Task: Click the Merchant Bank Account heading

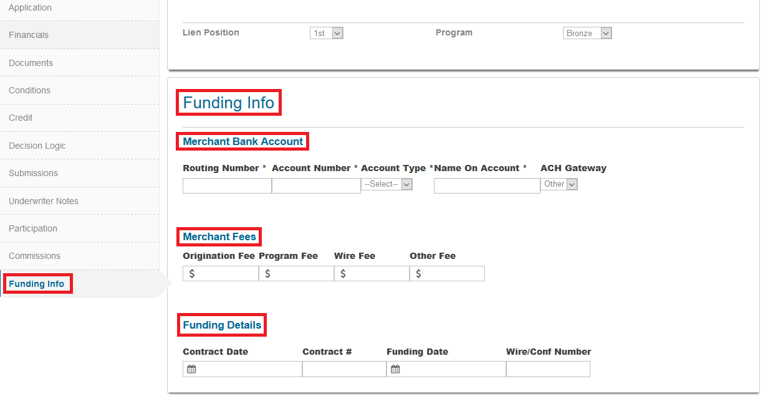Action: pyautogui.click(x=243, y=141)
